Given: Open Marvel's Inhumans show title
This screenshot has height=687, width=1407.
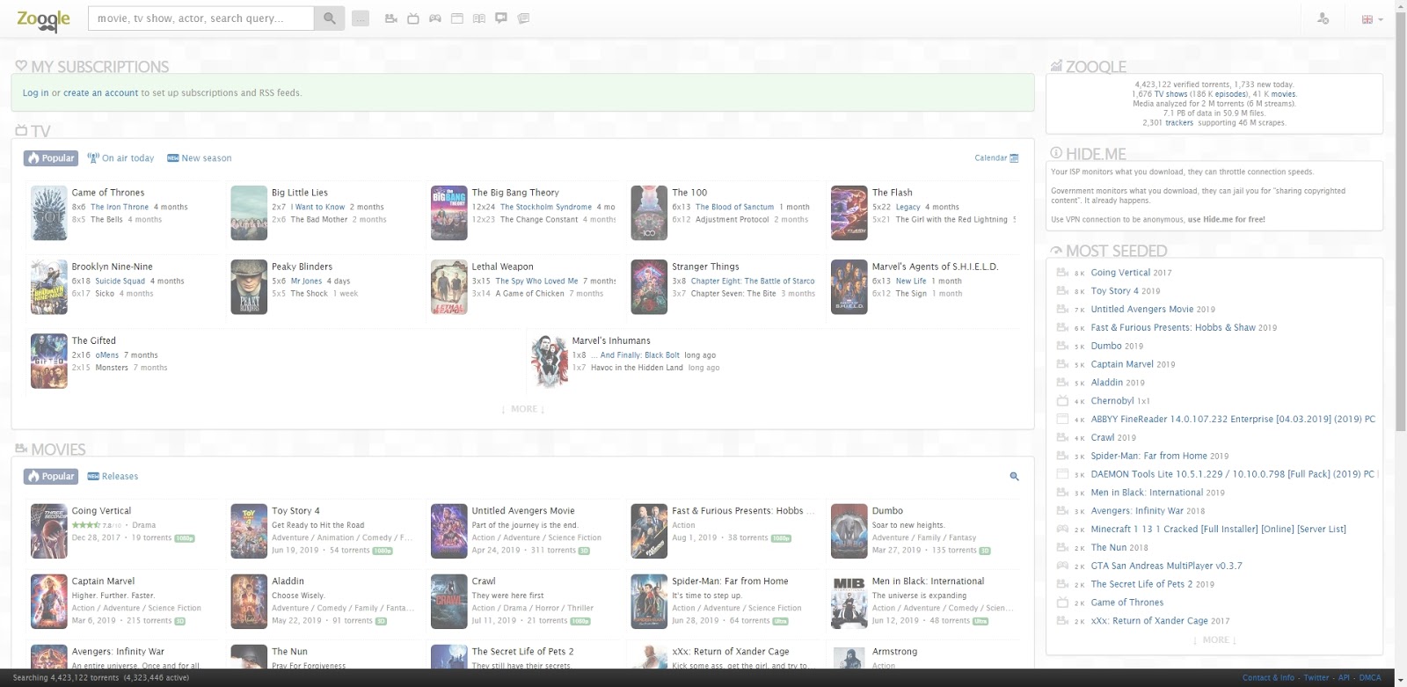Looking at the screenshot, I should [611, 341].
